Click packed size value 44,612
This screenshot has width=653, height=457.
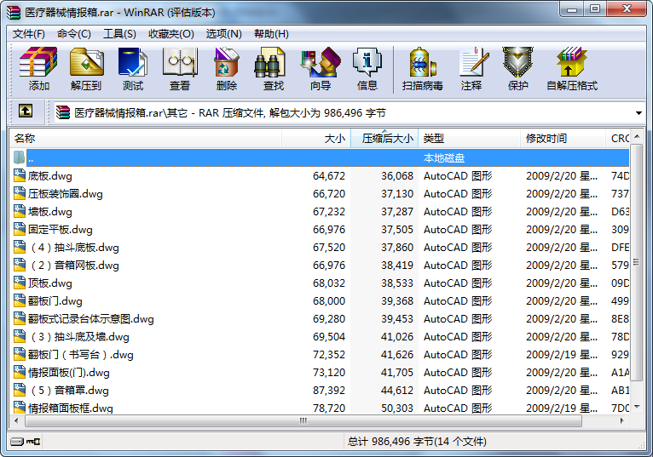[397, 391]
